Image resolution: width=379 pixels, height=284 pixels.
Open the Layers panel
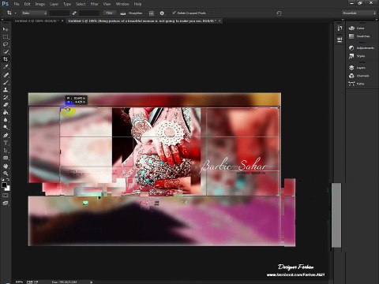click(x=358, y=68)
